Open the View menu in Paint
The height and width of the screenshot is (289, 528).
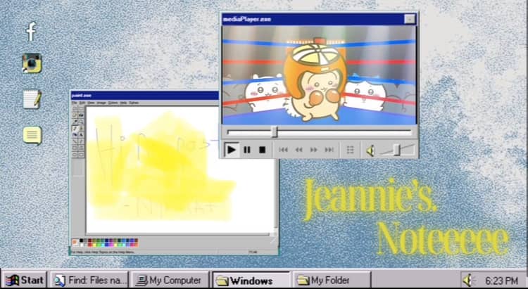(x=92, y=103)
